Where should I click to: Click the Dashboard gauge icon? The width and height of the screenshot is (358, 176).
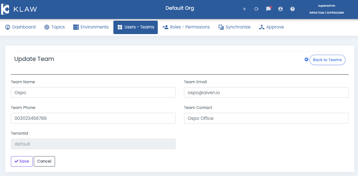point(8,27)
